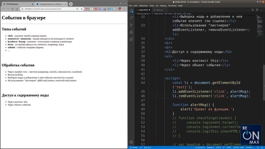Open the Search view in VS Code activity bar
This screenshot has width=265, height=149.
pyautogui.click(x=131, y=18)
